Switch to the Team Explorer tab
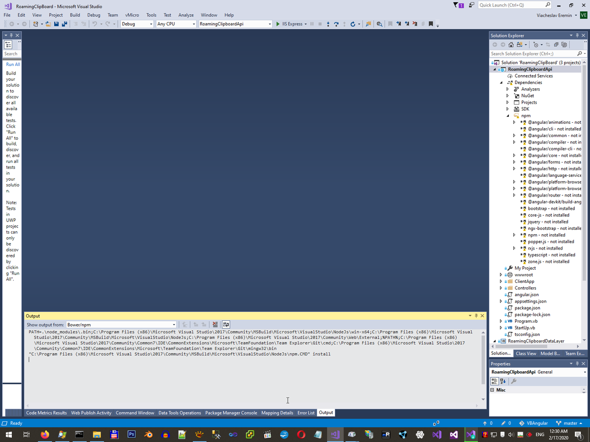 click(575, 354)
